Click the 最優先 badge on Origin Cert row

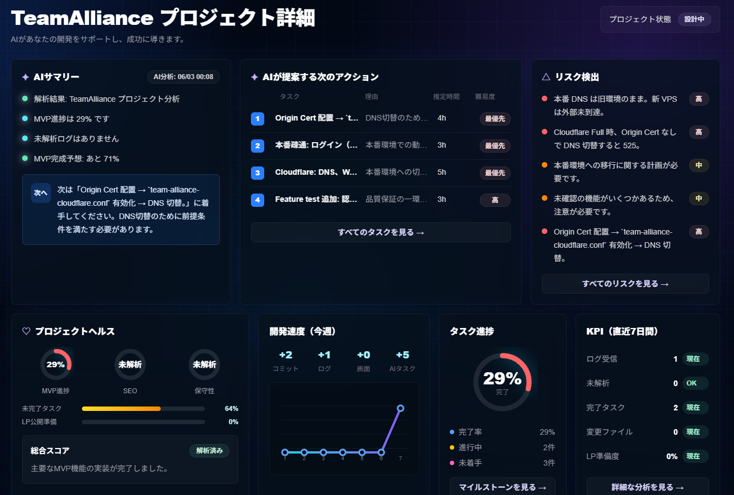[495, 119]
